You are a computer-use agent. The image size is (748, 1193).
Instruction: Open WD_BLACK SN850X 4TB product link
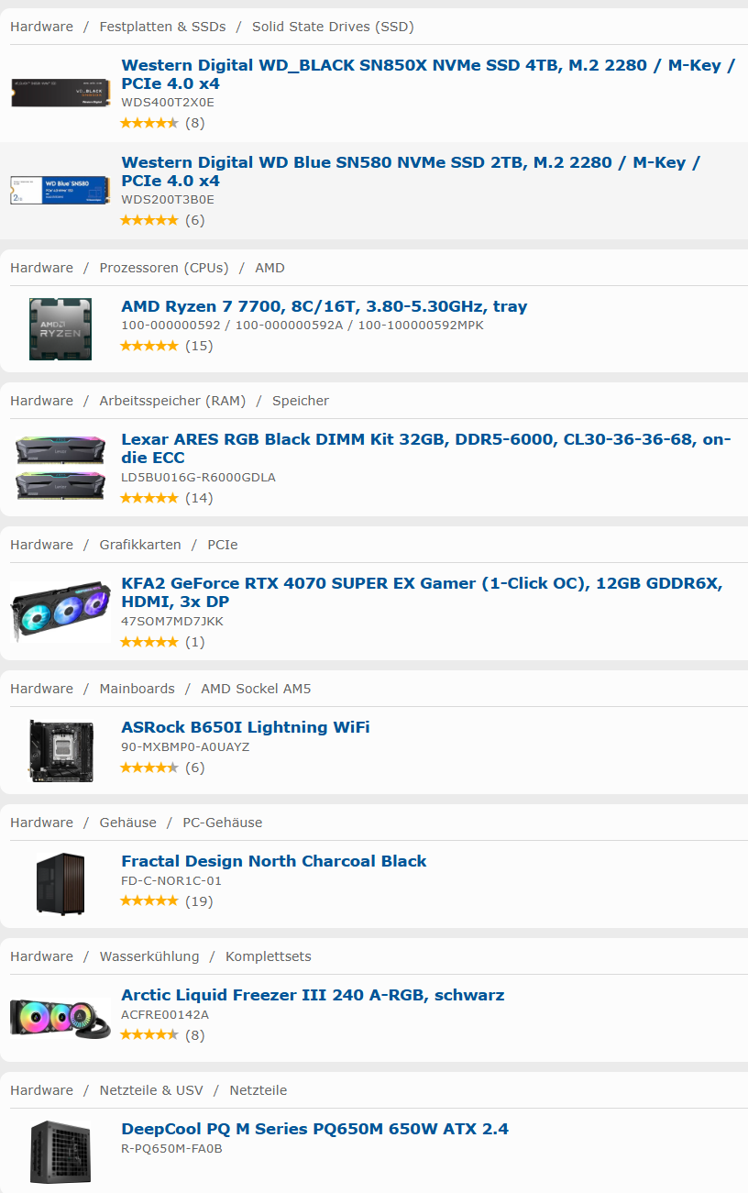[427, 74]
